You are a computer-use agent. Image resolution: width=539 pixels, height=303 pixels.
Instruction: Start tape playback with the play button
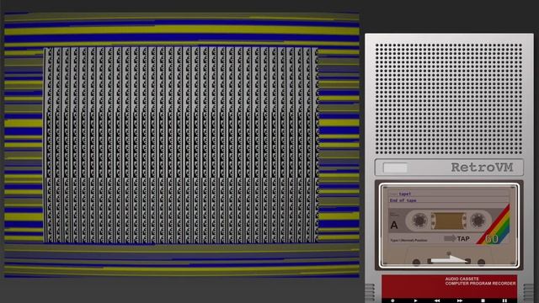click(x=415, y=300)
